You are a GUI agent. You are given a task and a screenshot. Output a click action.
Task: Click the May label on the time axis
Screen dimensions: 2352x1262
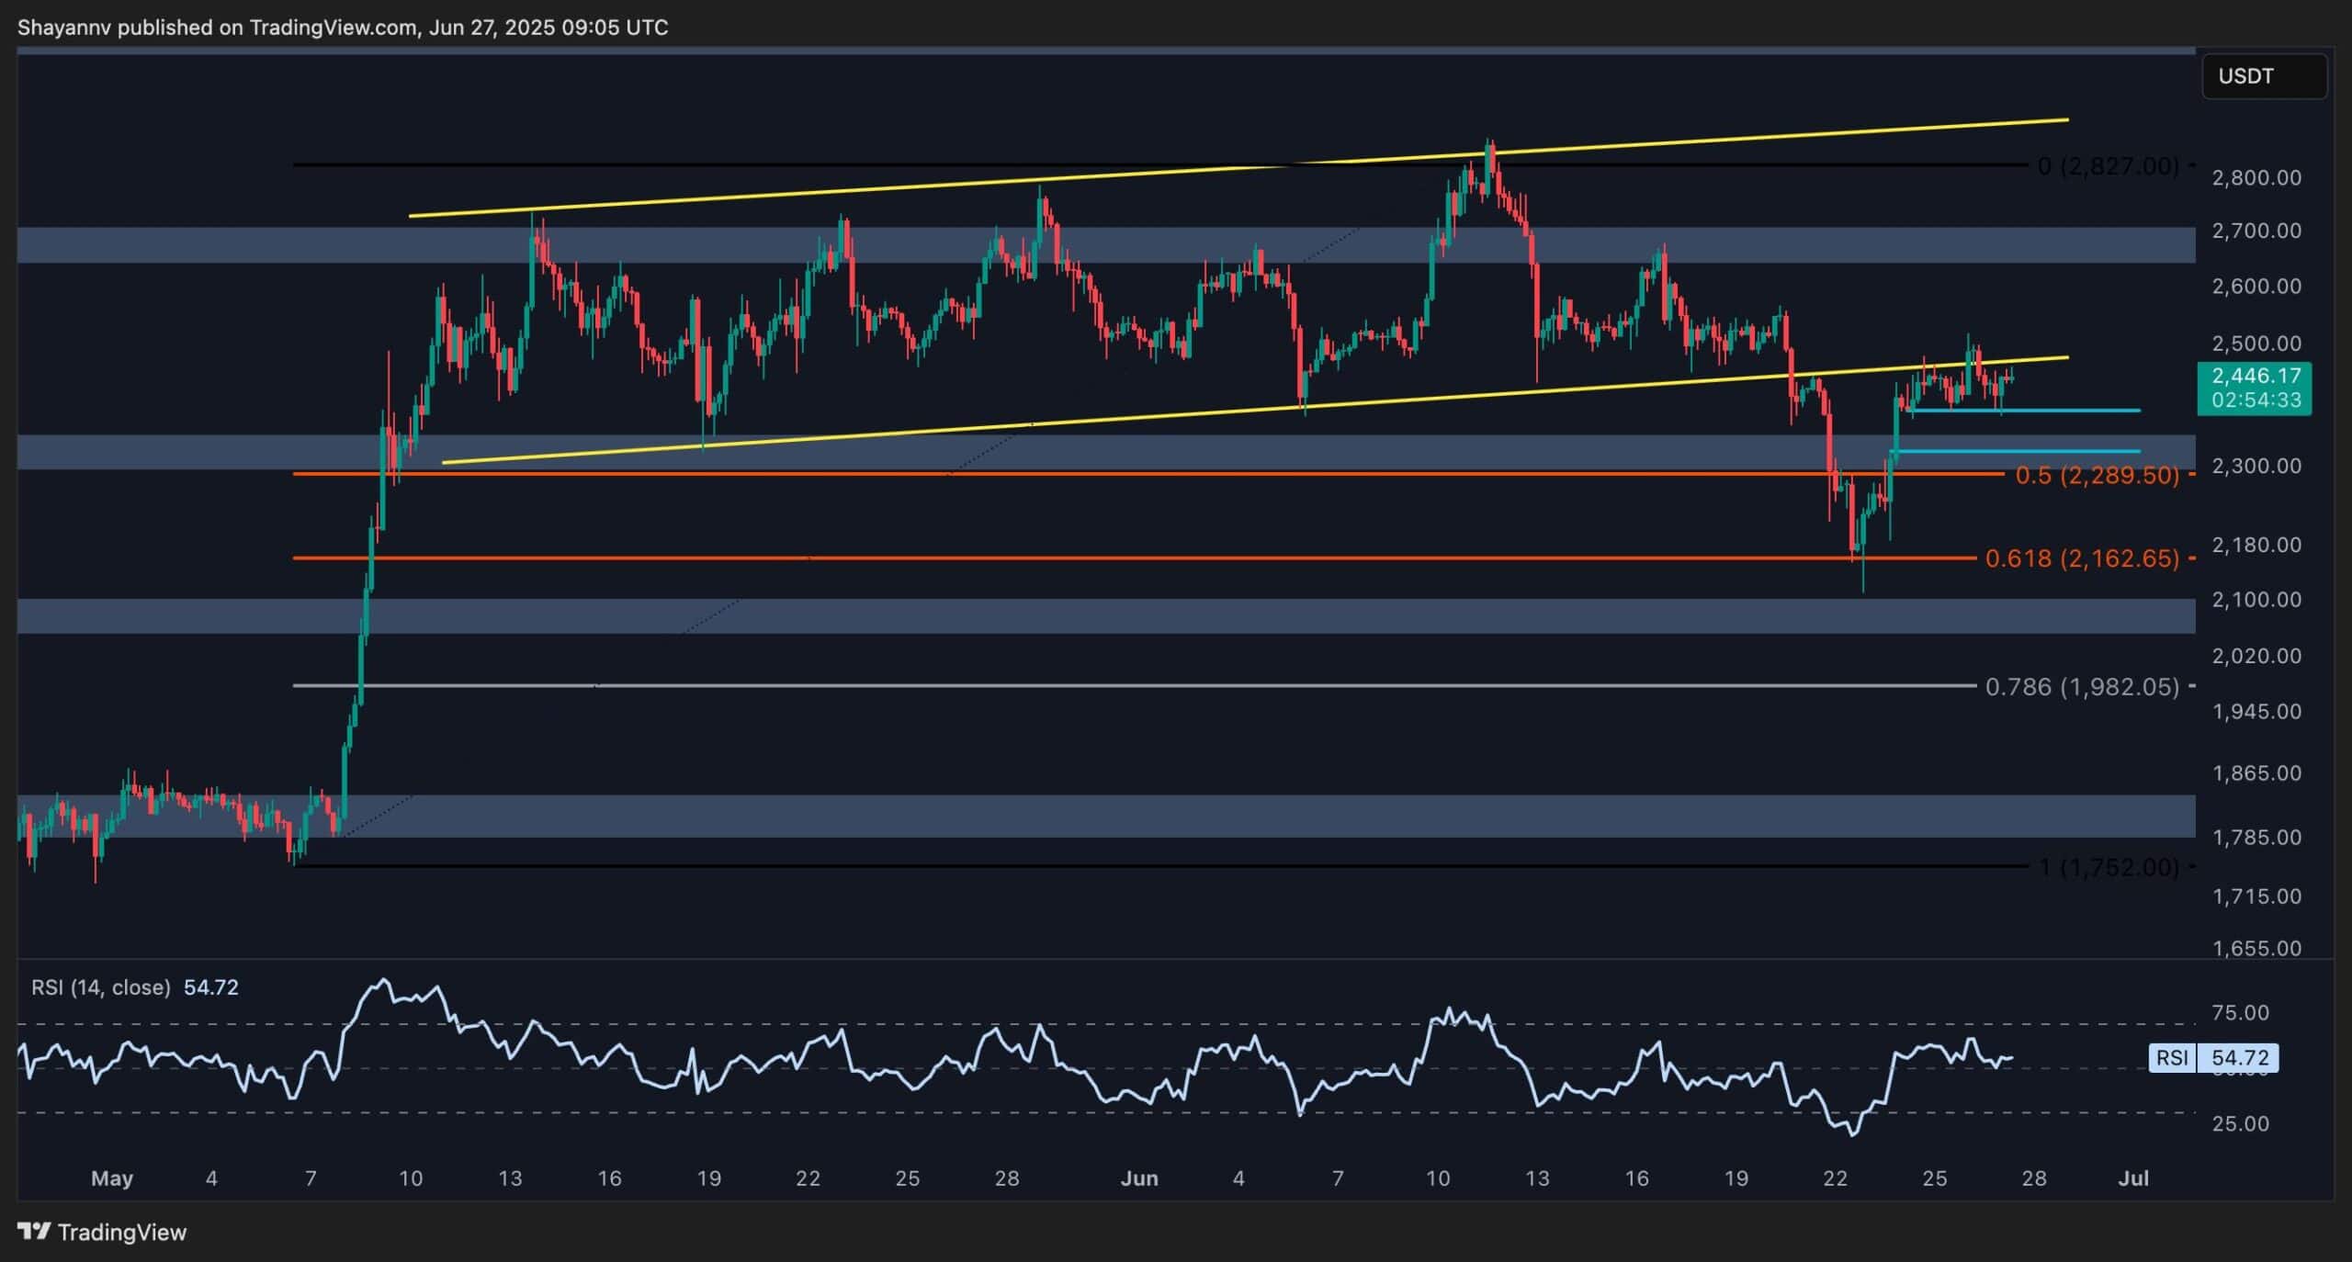tap(114, 1177)
